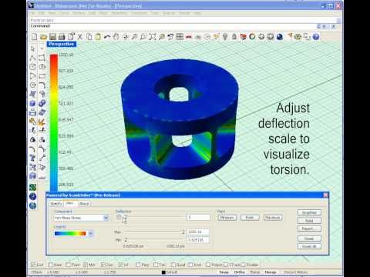Screen dimensions: 370x277
Task: Click the Max value field 1030.16
Action: coord(198,232)
